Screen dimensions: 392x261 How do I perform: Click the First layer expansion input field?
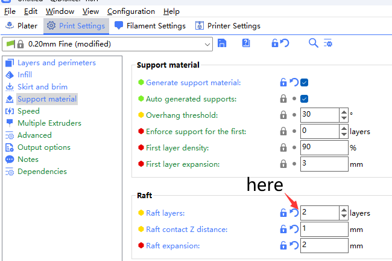click(x=323, y=164)
